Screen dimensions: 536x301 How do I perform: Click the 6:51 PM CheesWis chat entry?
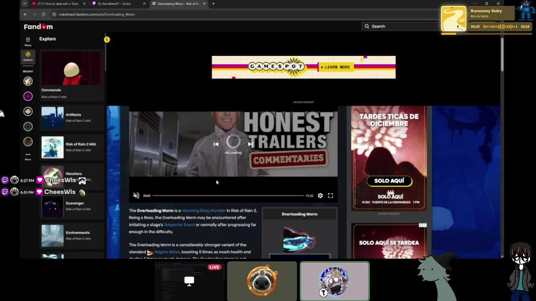(x=44, y=192)
